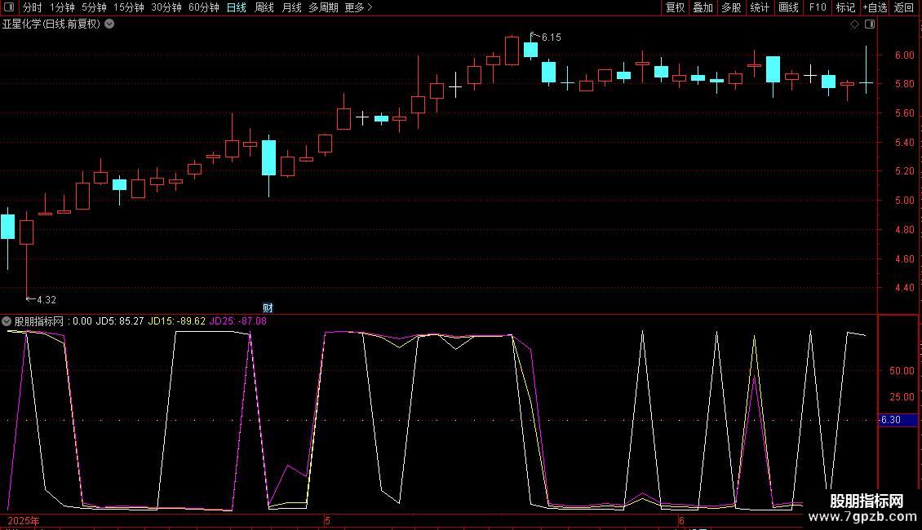Click the 6.15 high price label

click(551, 38)
